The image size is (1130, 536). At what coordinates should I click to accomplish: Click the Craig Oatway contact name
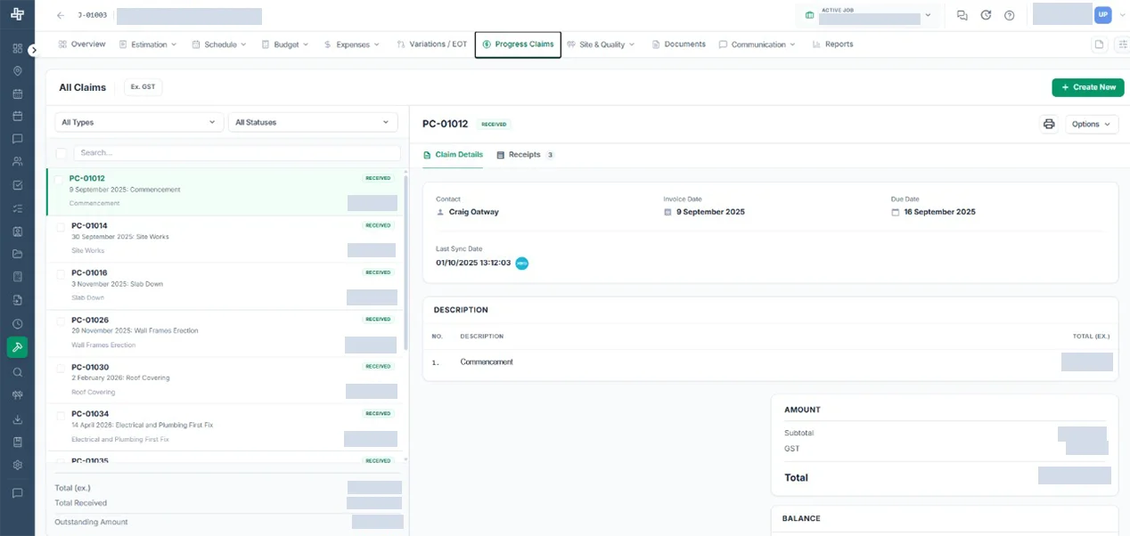pos(474,212)
